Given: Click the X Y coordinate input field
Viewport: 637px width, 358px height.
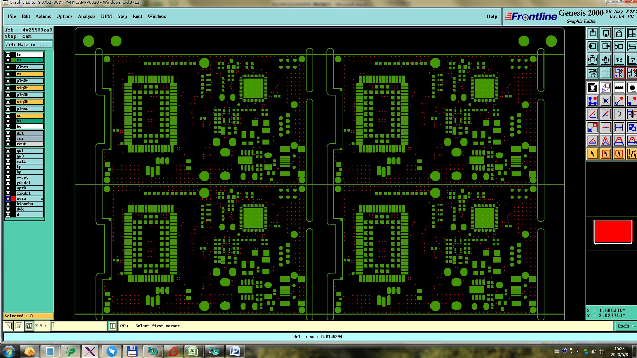Looking at the screenshot, I should [79, 326].
